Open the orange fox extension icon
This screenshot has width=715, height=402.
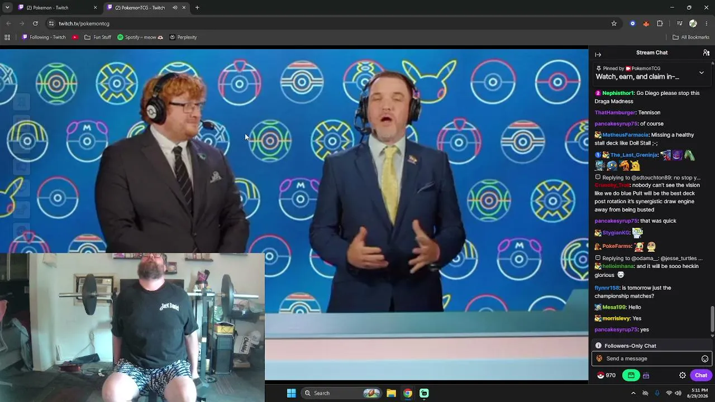coord(646,23)
